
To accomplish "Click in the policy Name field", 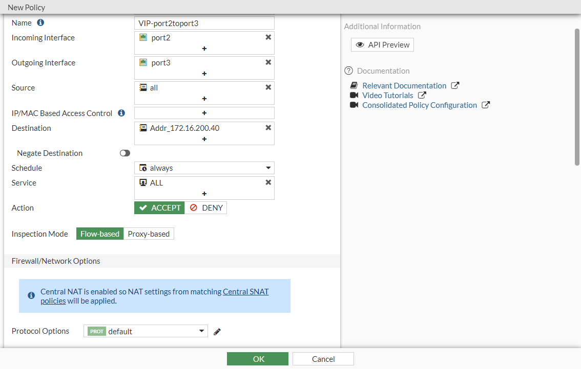I will coord(204,23).
